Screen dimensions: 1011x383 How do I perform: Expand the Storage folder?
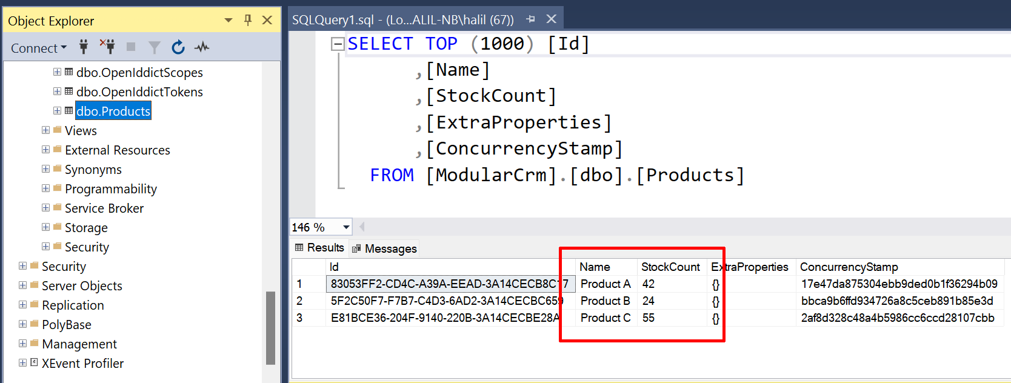tap(45, 227)
